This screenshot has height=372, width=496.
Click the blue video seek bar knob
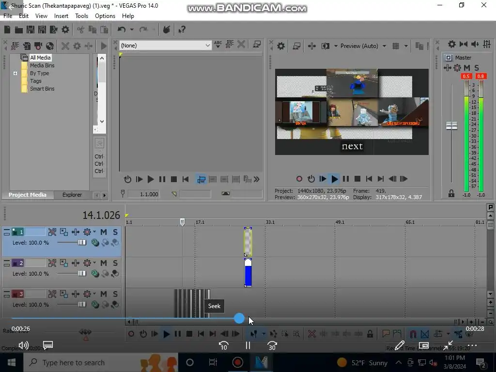click(239, 318)
